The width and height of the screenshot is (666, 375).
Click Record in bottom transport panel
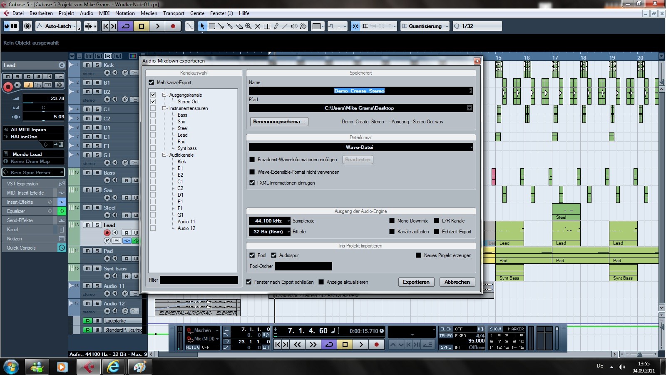coord(377,345)
